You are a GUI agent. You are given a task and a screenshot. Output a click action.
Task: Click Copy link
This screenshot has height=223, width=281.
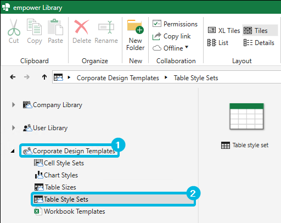pyautogui.click(x=172, y=36)
